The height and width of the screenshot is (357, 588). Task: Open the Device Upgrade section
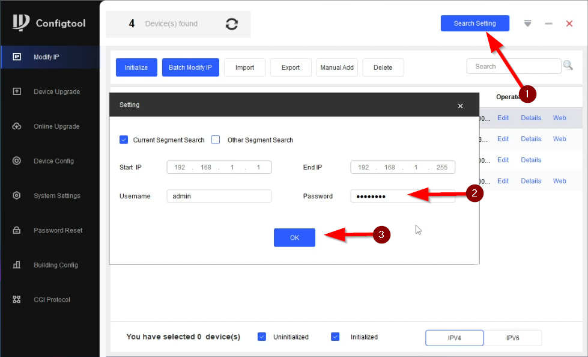(56, 92)
